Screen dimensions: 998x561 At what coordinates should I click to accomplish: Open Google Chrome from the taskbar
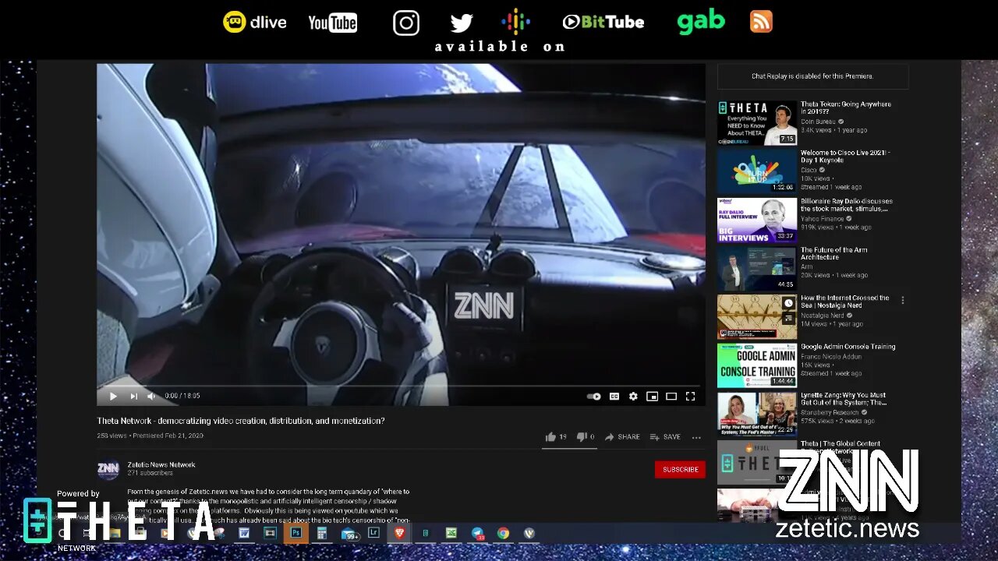tap(504, 533)
